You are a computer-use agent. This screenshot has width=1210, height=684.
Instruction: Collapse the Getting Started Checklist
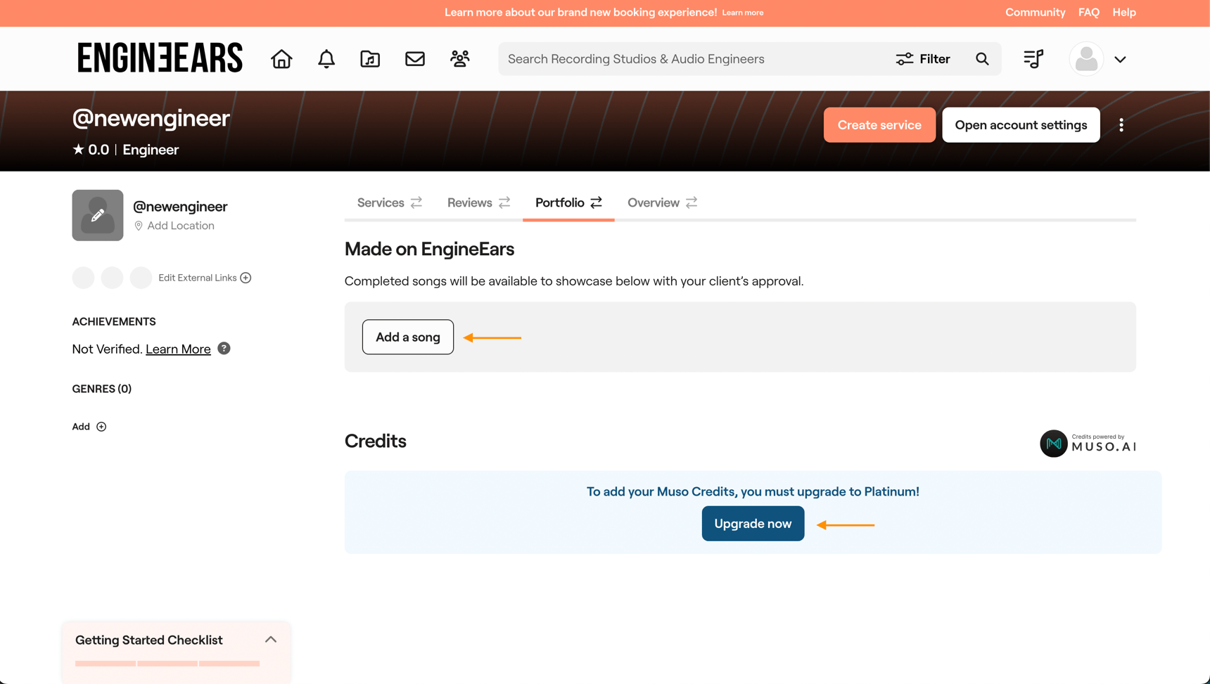tap(271, 639)
